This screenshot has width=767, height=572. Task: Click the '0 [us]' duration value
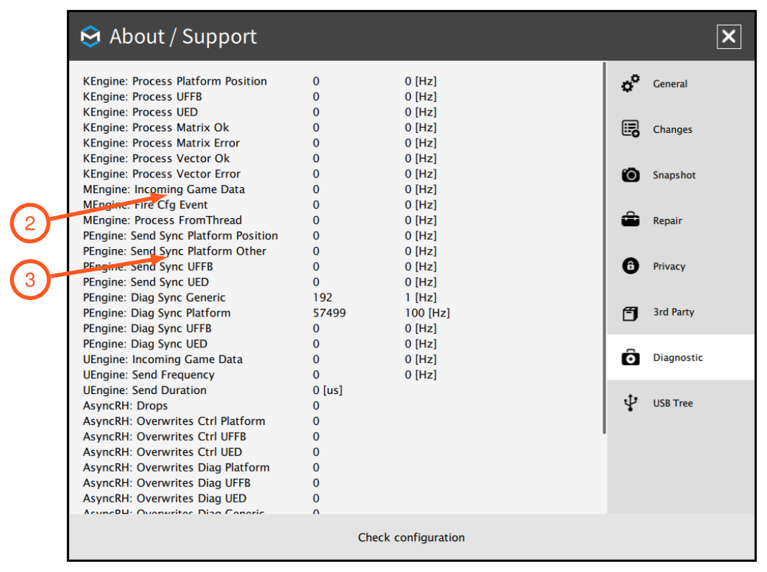click(327, 390)
